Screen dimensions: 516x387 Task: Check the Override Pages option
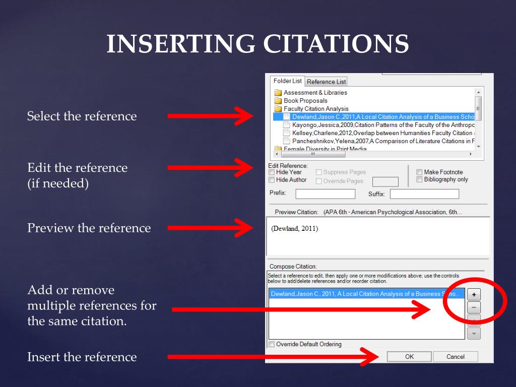(318, 181)
